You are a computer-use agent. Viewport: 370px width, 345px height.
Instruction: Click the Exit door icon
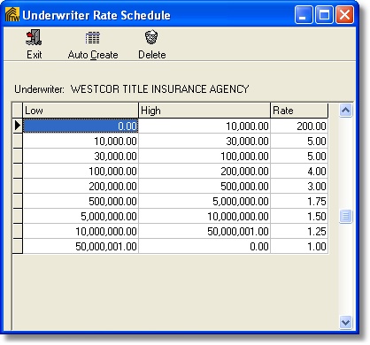(34, 37)
